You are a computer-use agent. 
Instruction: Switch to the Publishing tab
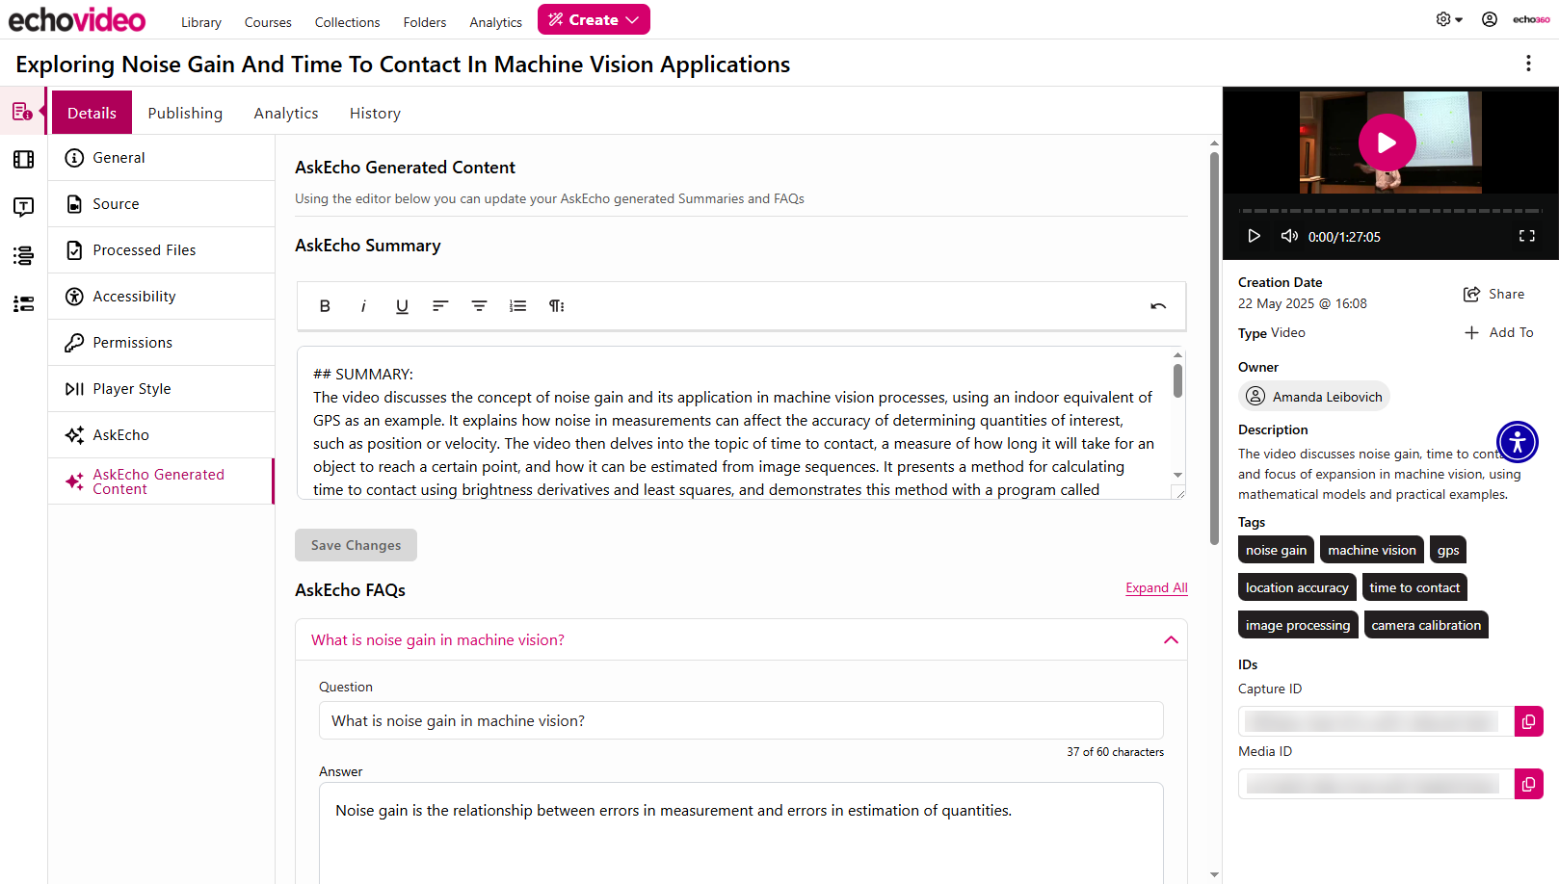click(x=185, y=113)
